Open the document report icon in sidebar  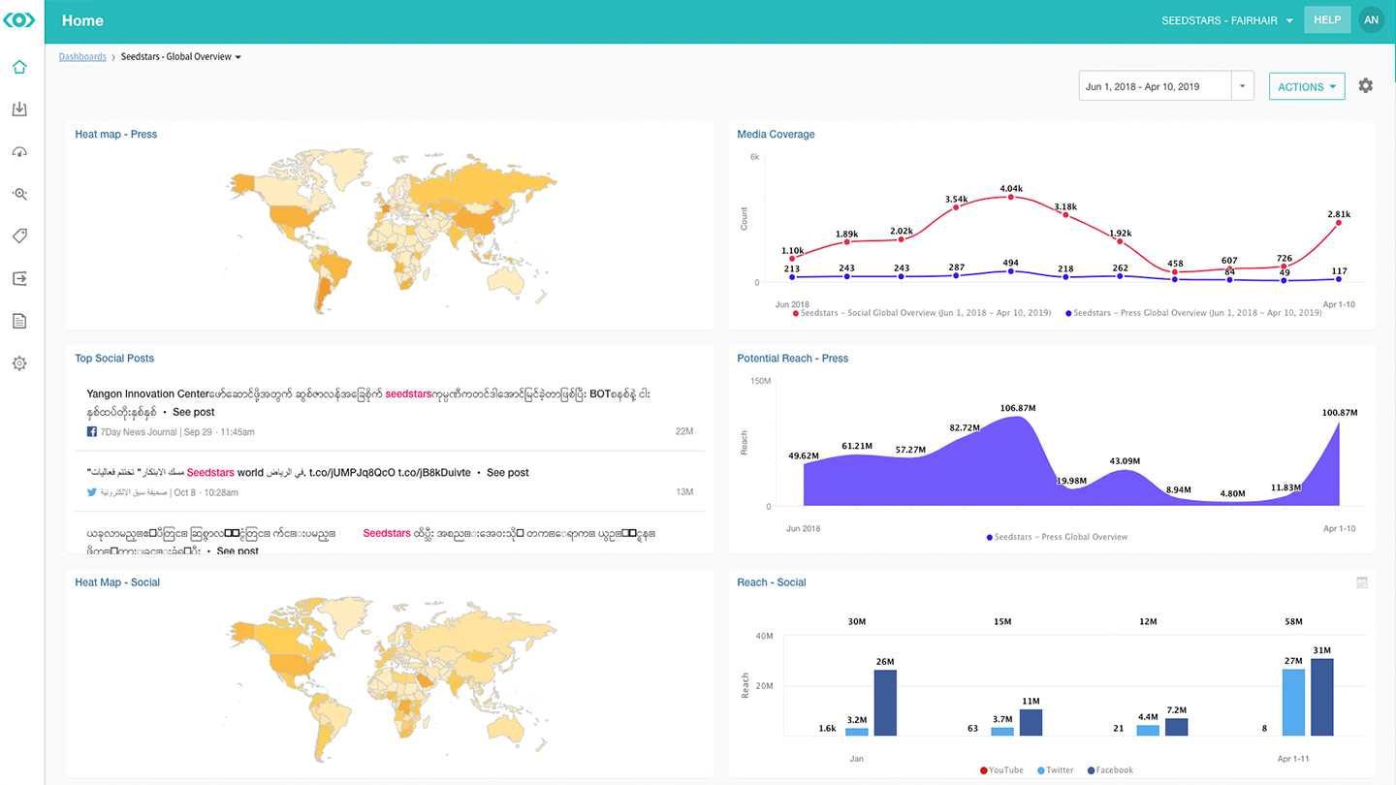18,321
